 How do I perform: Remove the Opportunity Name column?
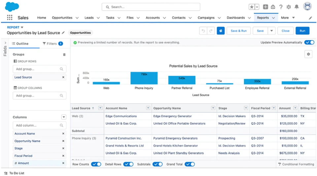63,141
